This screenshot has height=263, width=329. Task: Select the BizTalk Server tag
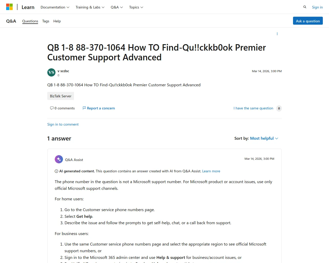coord(61,96)
